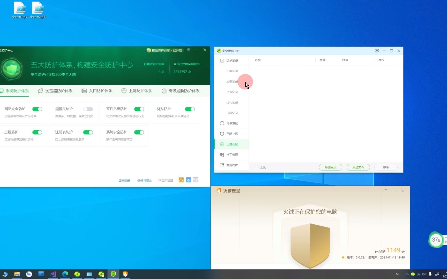The height and width of the screenshot is (279, 447).
Task: Click the 37% floating memory ball
Action: point(436,240)
